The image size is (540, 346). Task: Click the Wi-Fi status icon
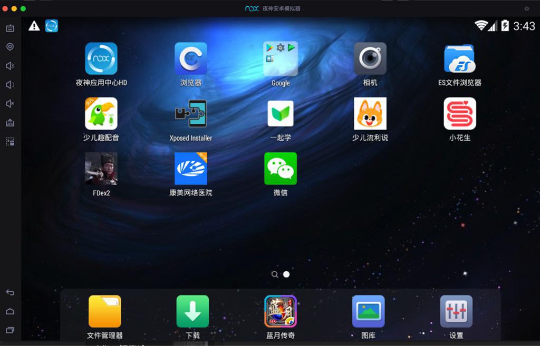click(x=481, y=25)
